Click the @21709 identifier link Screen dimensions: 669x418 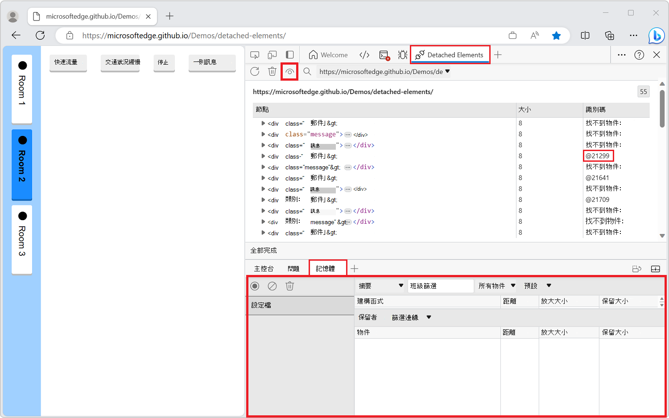coord(597,200)
